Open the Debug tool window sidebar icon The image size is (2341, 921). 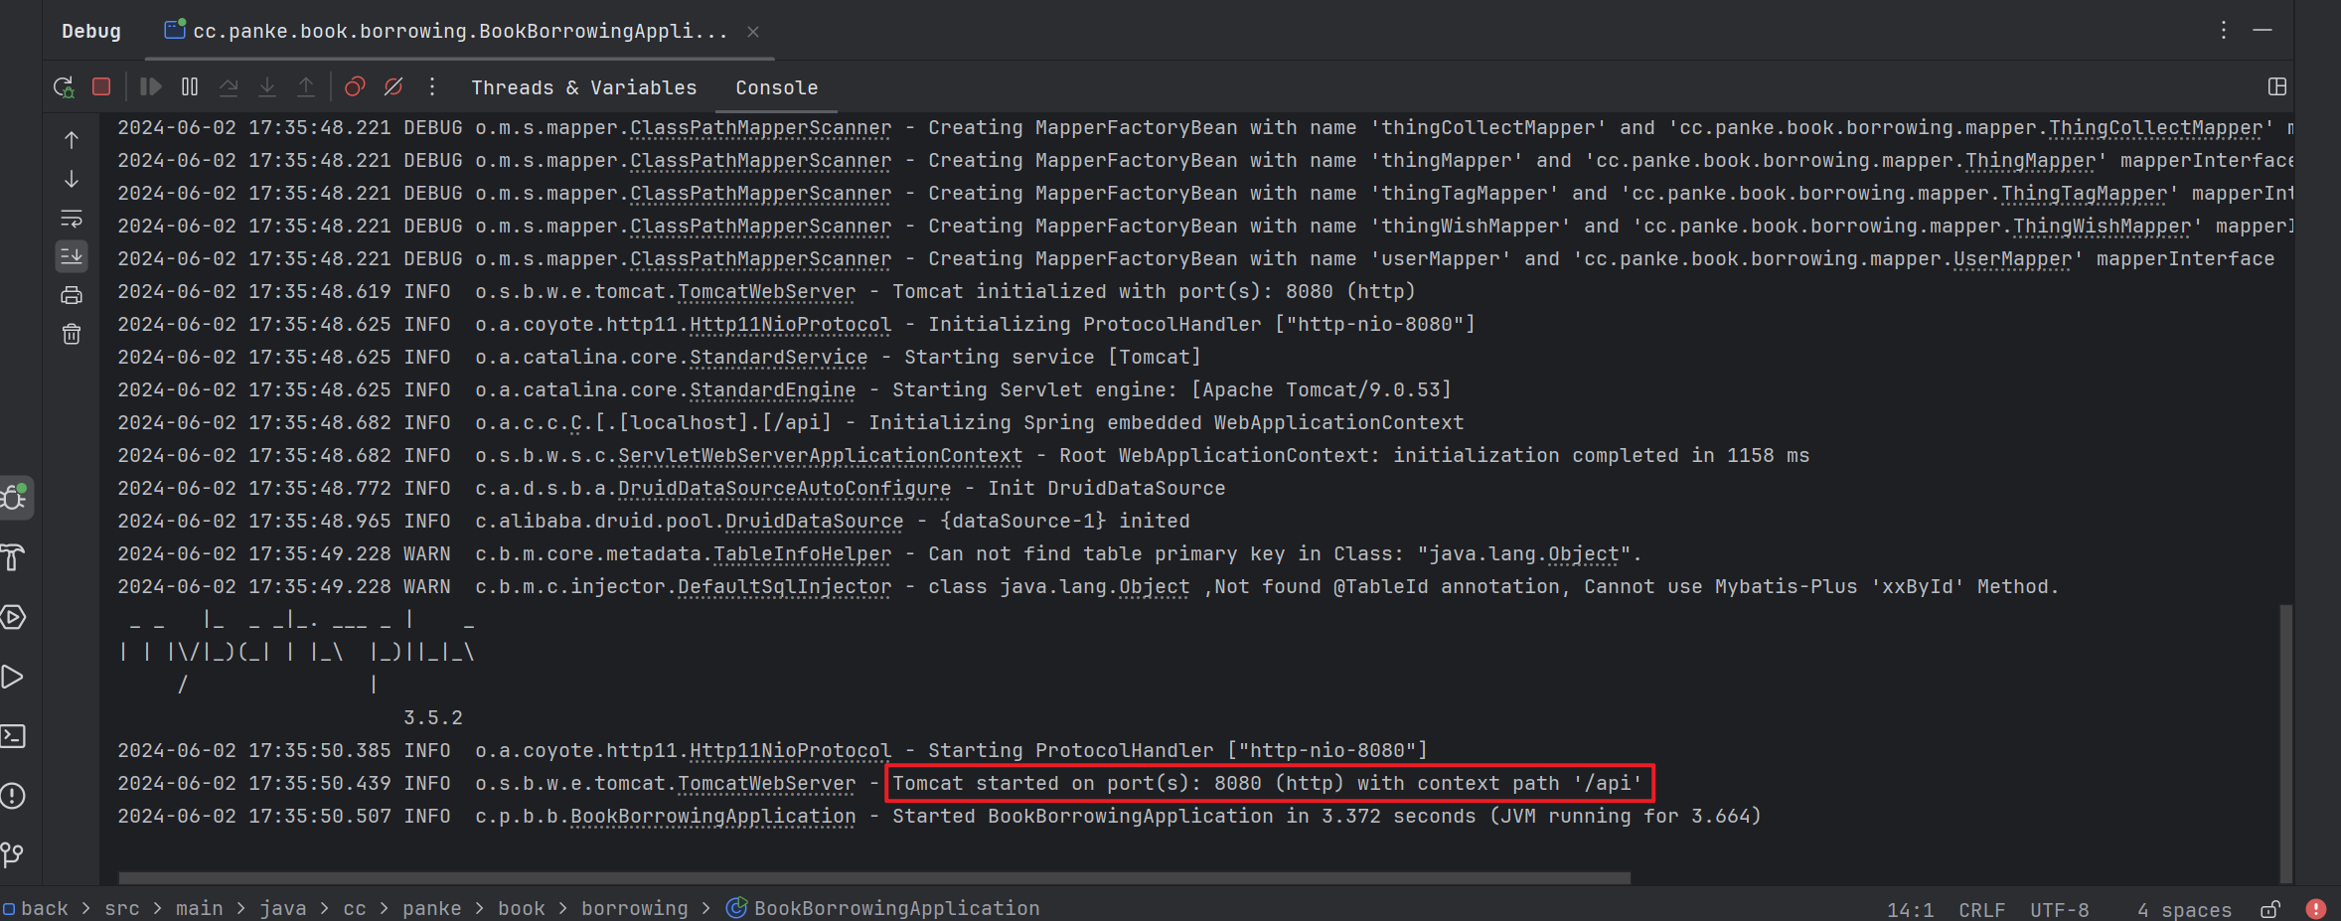point(15,498)
